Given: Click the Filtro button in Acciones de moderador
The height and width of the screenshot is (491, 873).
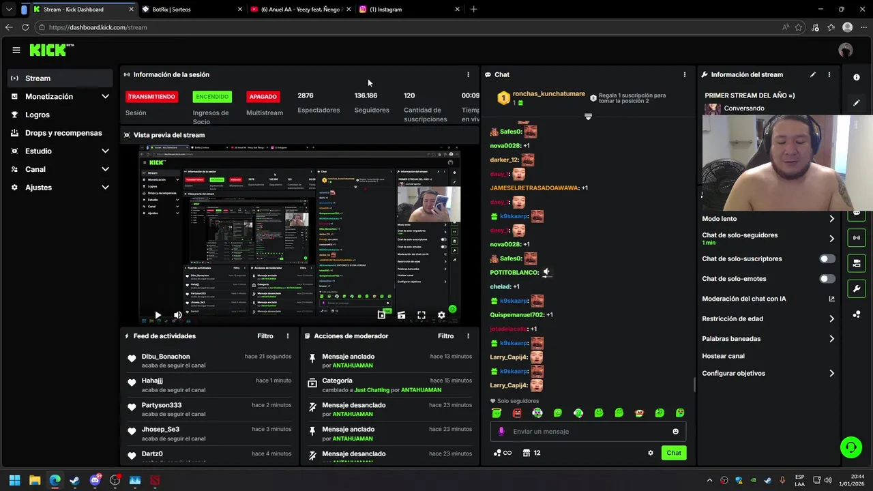Looking at the screenshot, I should (x=445, y=336).
